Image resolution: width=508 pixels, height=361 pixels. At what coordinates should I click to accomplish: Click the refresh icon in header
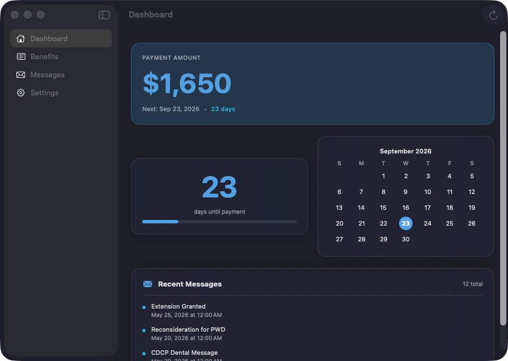point(493,15)
